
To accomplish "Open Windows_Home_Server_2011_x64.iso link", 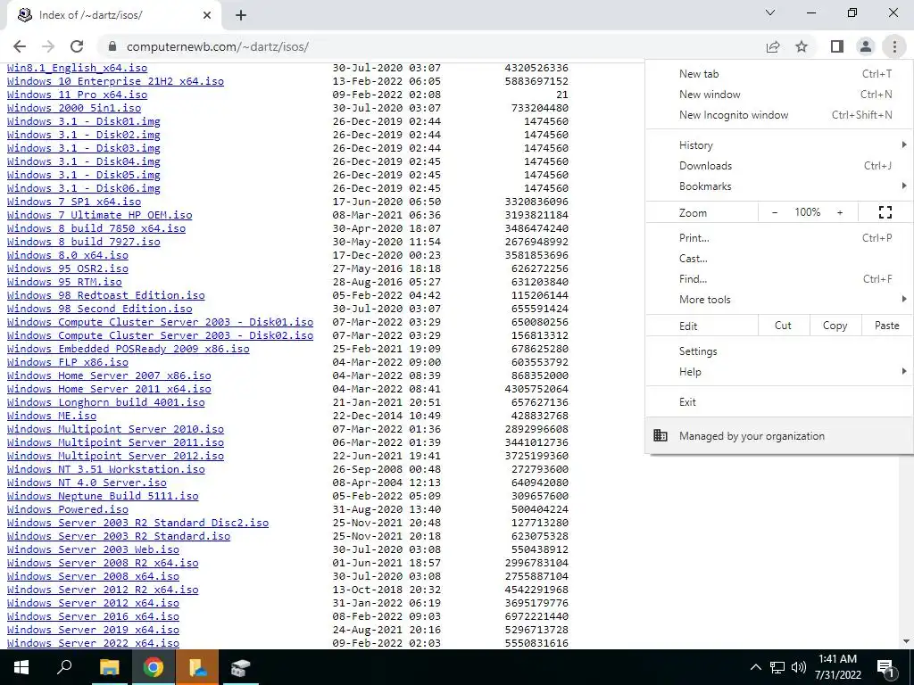I will pyautogui.click(x=109, y=389).
